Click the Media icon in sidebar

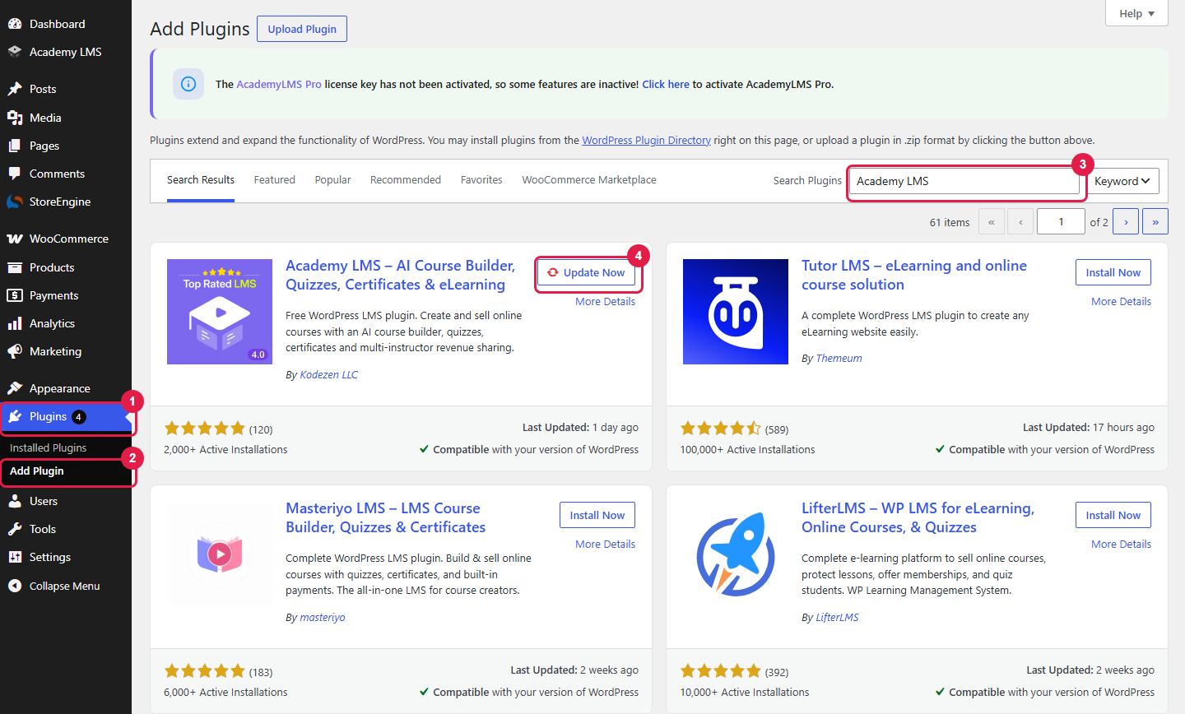coord(15,118)
